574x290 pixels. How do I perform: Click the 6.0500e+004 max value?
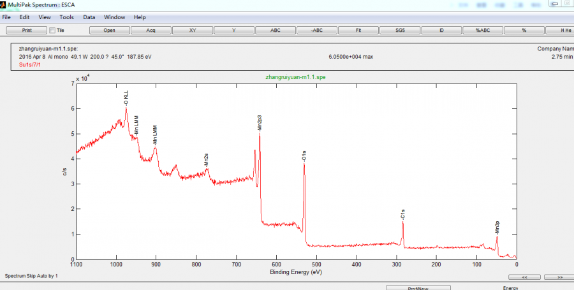click(x=351, y=57)
